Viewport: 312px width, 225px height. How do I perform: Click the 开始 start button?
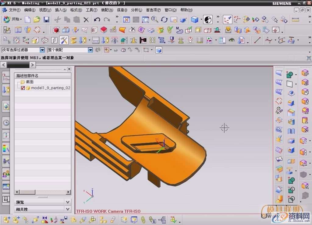pos(13,19)
